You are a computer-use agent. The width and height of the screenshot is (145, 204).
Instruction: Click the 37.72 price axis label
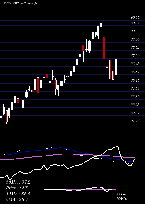point(135,48)
